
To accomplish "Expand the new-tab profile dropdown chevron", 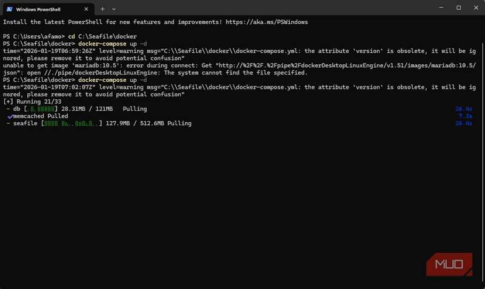I will (114, 8).
